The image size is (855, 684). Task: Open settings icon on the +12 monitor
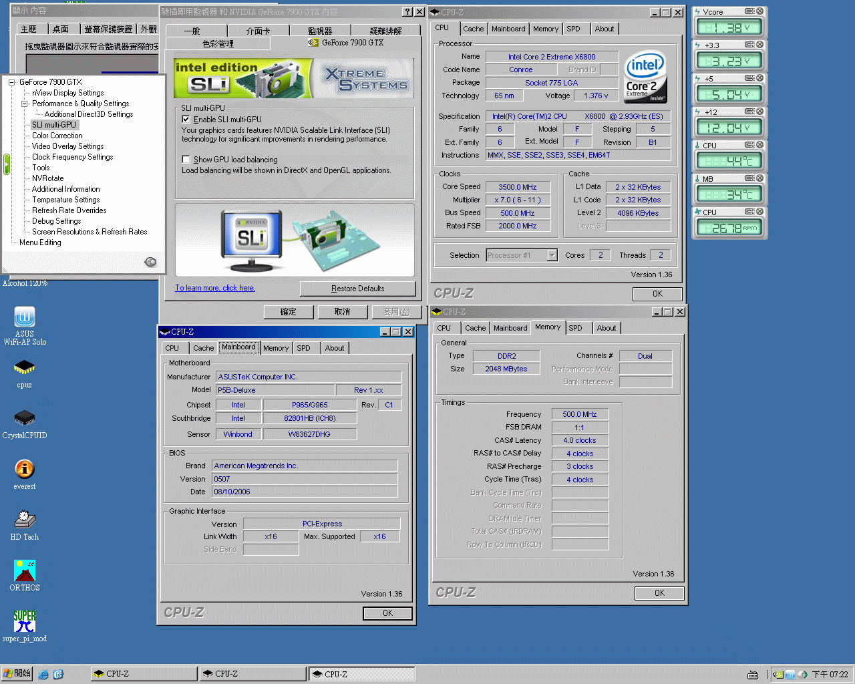tap(749, 112)
